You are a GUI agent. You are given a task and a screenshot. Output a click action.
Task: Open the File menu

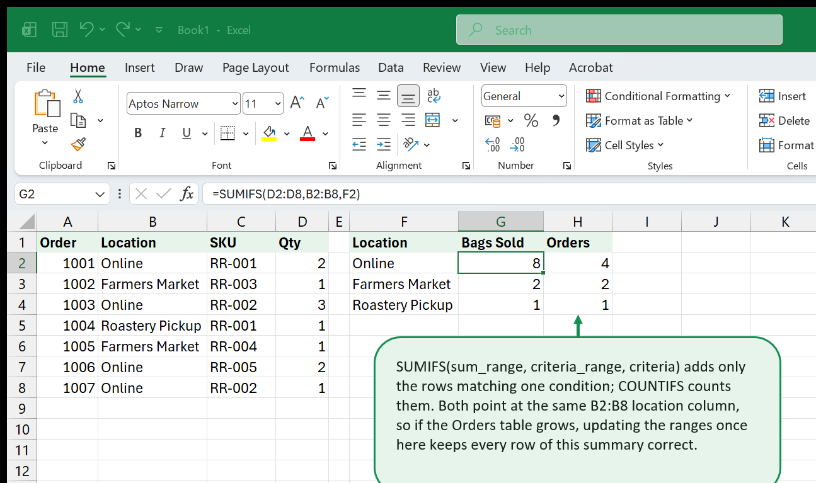click(x=36, y=67)
